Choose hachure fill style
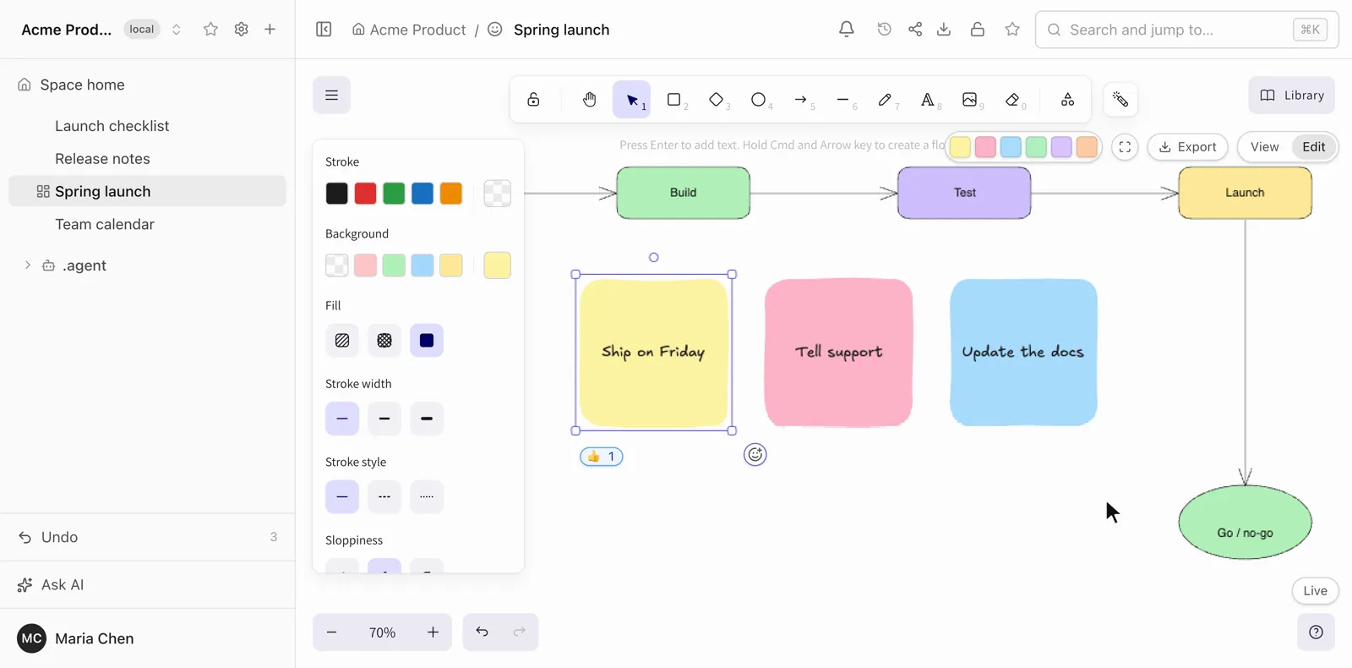Screen dimensions: 1352x668 (342, 340)
